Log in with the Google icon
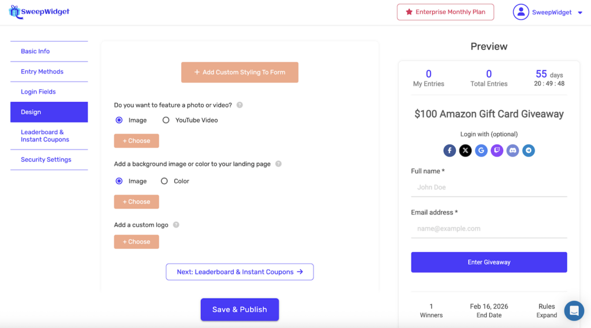591x328 pixels. (481, 151)
